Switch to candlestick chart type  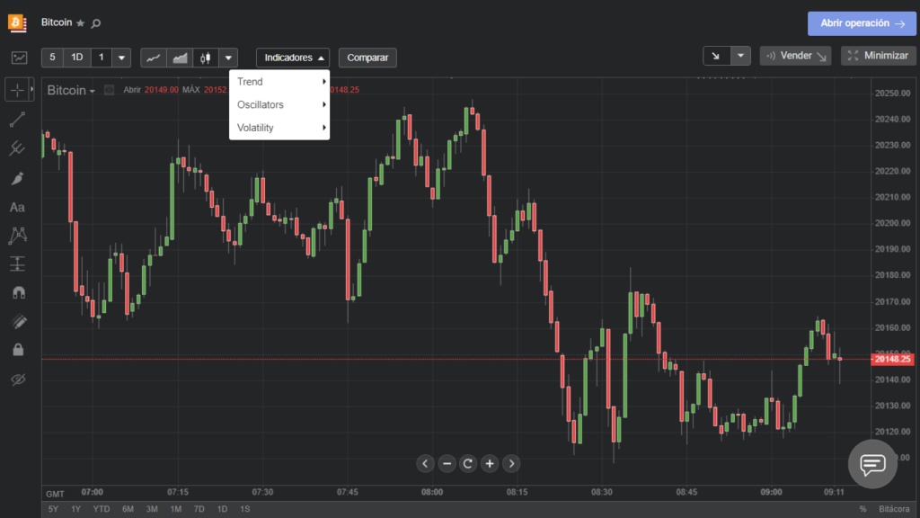tap(206, 58)
